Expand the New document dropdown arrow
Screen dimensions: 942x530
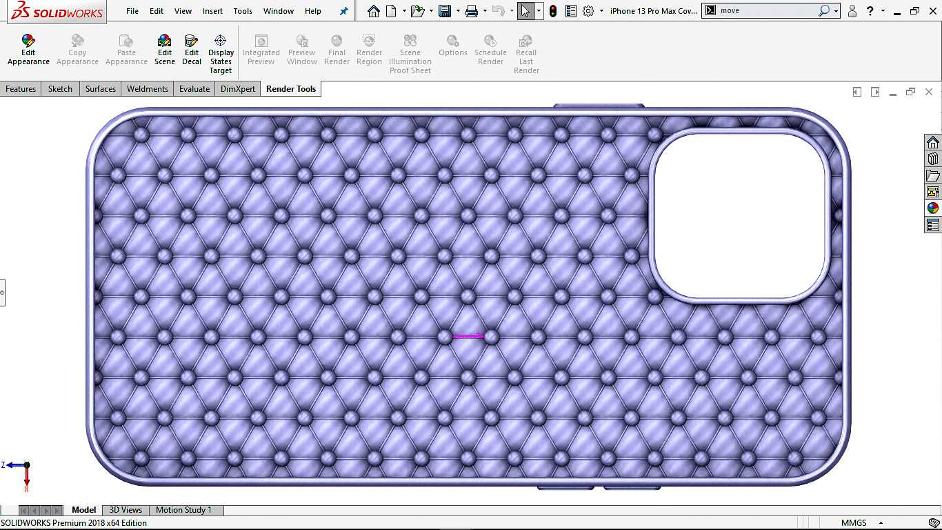[403, 11]
